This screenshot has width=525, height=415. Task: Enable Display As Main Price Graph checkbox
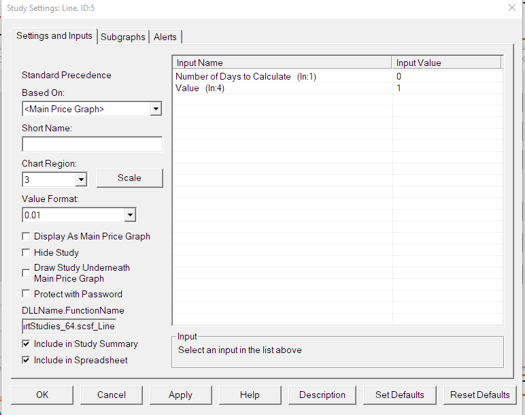point(26,237)
